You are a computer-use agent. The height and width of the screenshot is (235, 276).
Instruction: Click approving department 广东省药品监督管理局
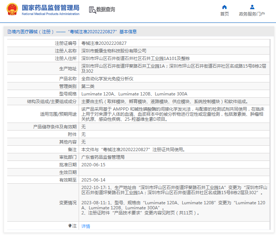pos(103,157)
